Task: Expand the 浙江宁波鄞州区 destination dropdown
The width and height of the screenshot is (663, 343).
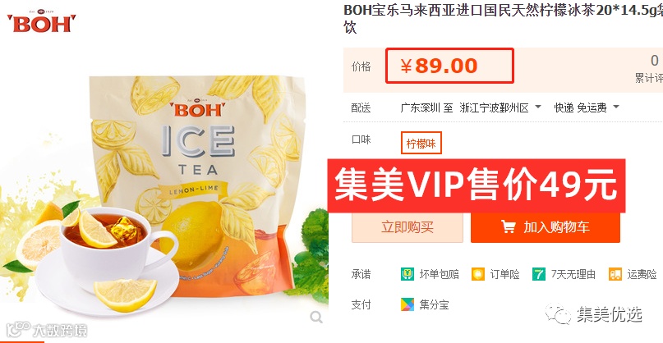Action: click(x=500, y=107)
